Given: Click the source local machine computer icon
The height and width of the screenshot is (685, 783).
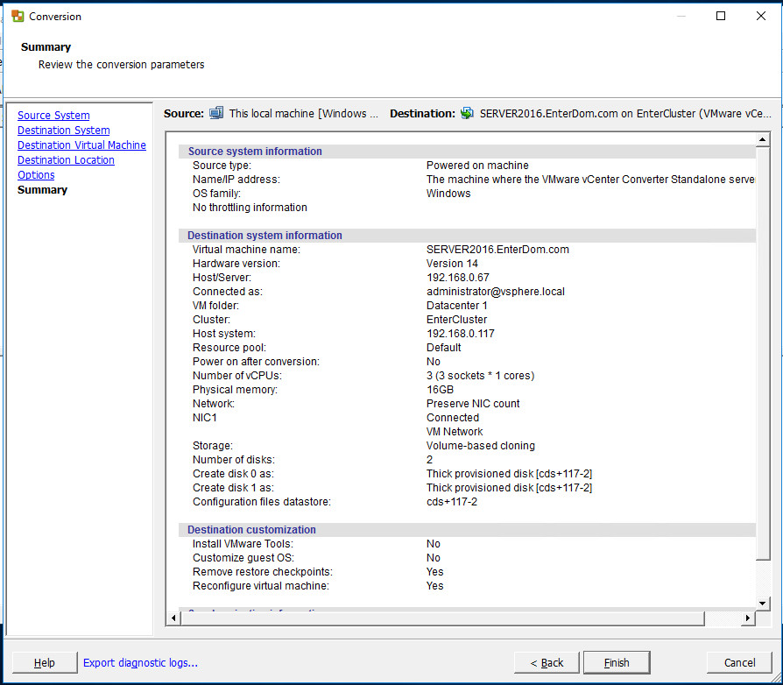Looking at the screenshot, I should point(216,113).
